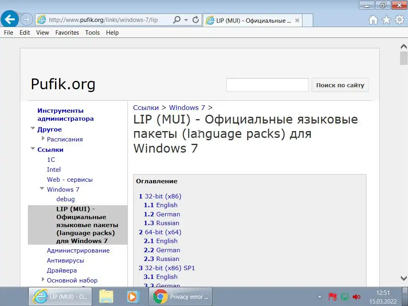Click the network tray icon
Screen dimensions: 408x306
click(x=345, y=296)
